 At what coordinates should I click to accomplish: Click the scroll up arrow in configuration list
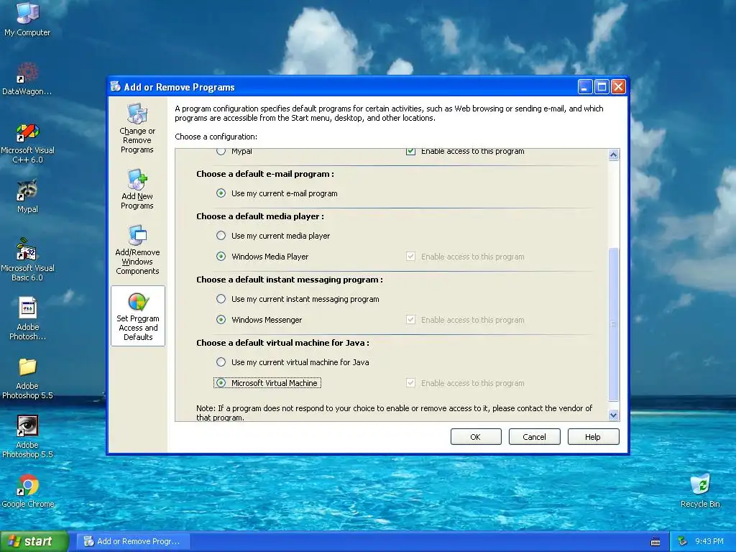[613, 155]
